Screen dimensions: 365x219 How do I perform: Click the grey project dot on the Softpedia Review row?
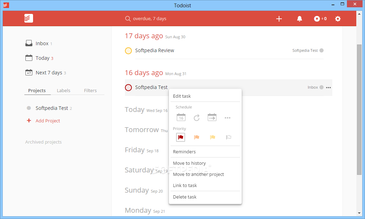pos(322,50)
